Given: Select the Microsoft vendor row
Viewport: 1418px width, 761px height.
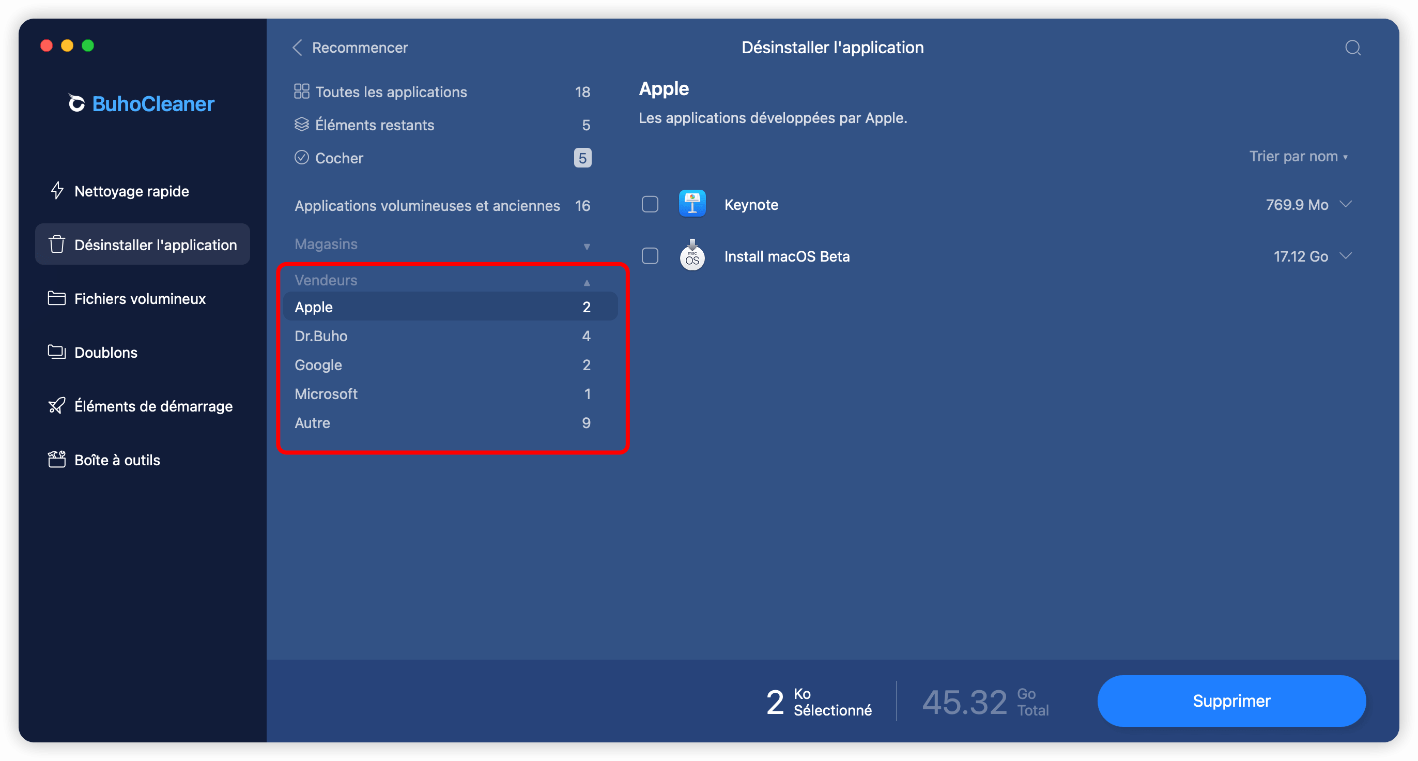Looking at the screenshot, I should pyautogui.click(x=450, y=393).
